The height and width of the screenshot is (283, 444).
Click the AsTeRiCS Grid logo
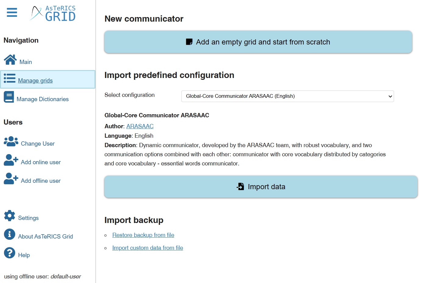click(x=53, y=13)
